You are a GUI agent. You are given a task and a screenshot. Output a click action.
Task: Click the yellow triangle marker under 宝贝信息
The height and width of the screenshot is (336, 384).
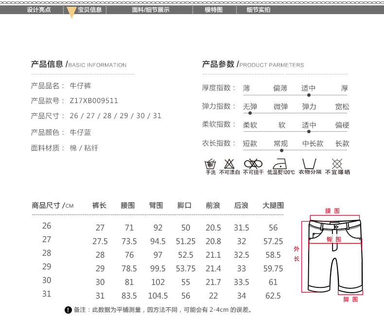click(x=71, y=14)
